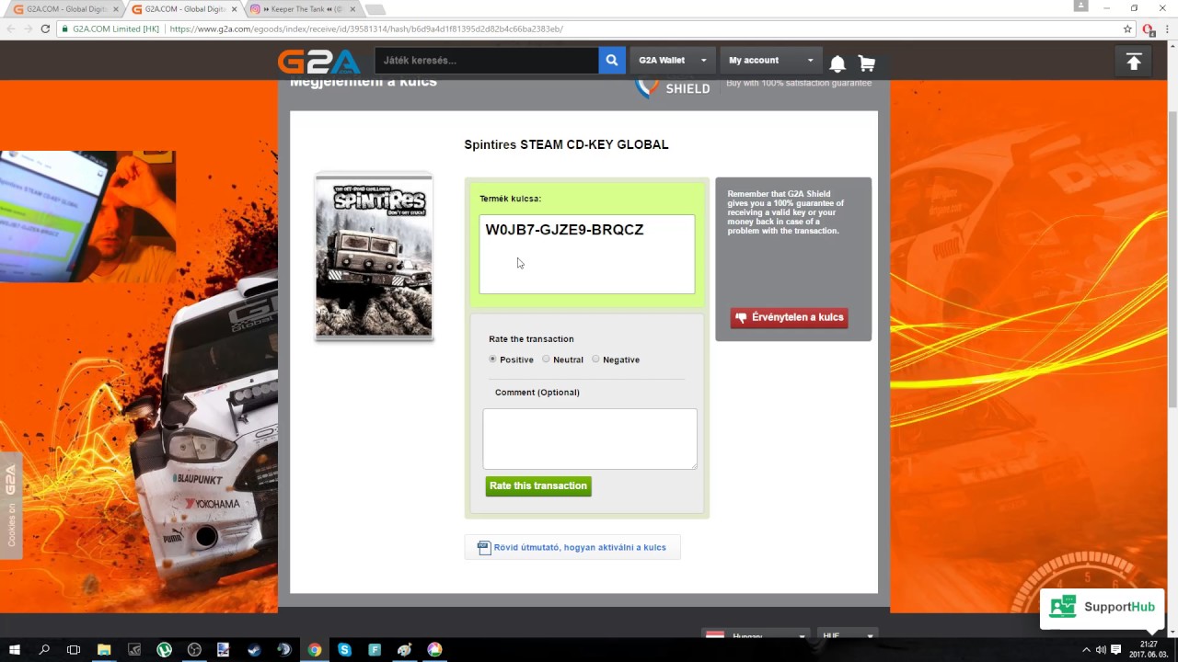This screenshot has height=662, width=1178.
Task: Open Task View on the taskbar
Action: point(74,649)
